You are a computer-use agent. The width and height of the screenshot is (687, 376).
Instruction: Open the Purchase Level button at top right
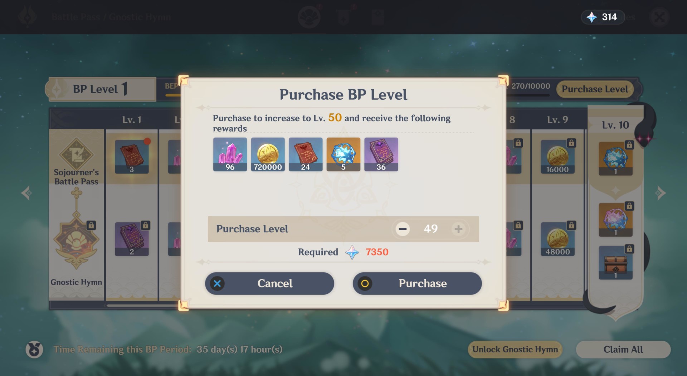pos(595,89)
